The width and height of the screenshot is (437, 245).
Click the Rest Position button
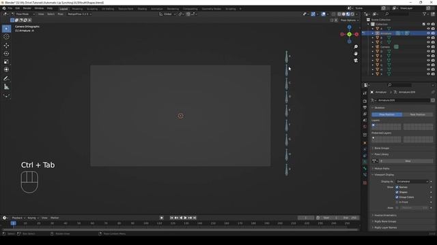coord(417,114)
